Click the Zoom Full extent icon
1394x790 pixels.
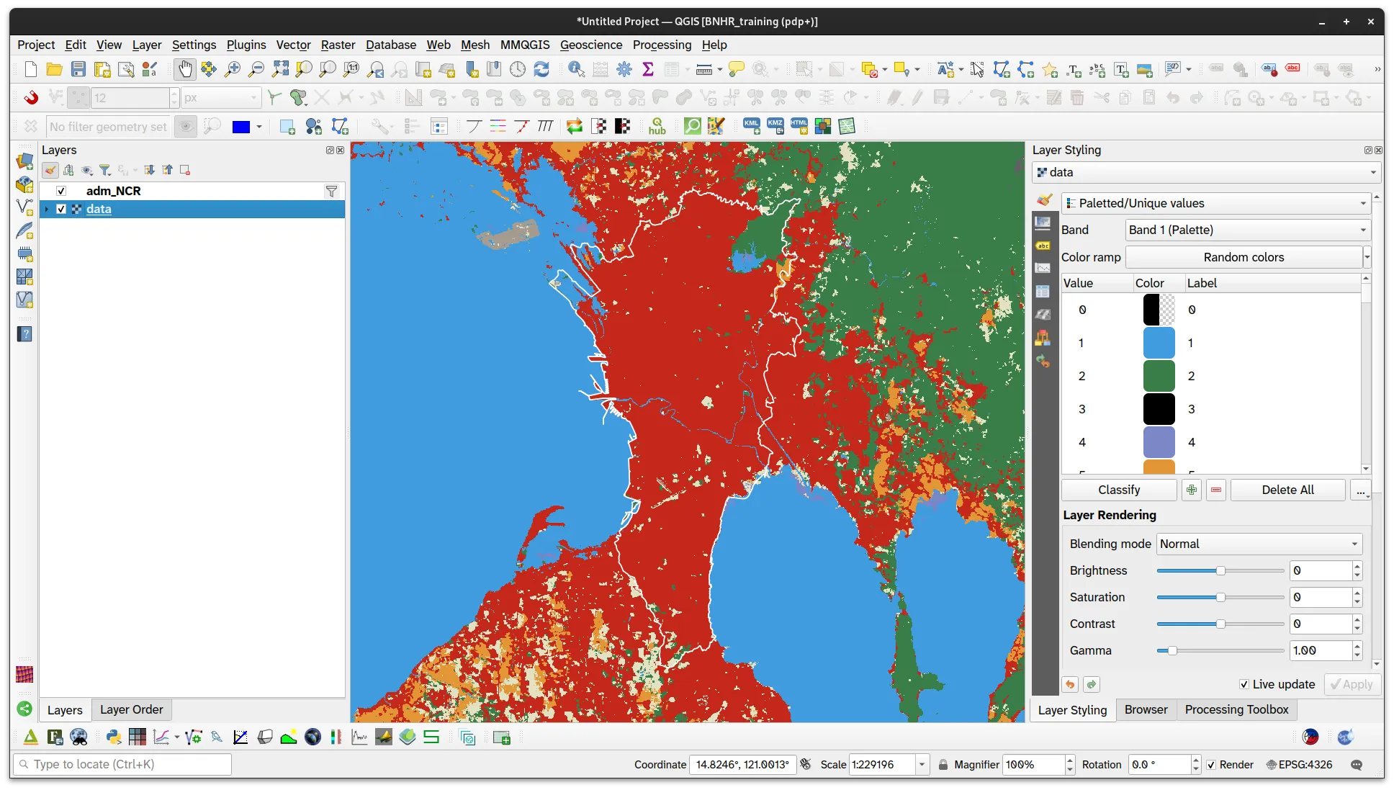280,69
